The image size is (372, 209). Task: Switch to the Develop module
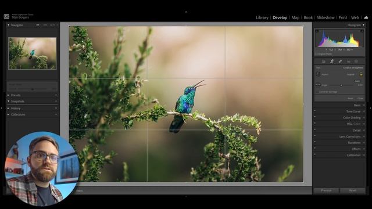(280, 17)
